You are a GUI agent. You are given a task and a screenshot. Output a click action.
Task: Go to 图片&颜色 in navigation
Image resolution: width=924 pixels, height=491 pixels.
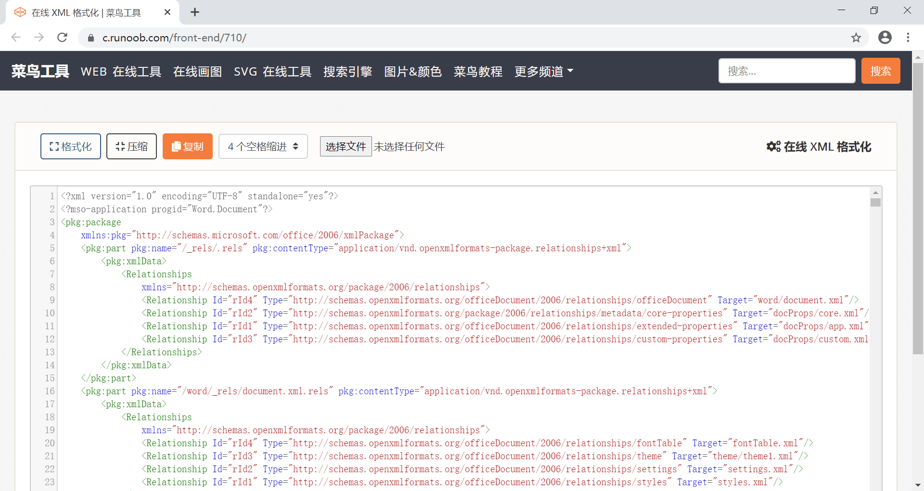(x=412, y=71)
